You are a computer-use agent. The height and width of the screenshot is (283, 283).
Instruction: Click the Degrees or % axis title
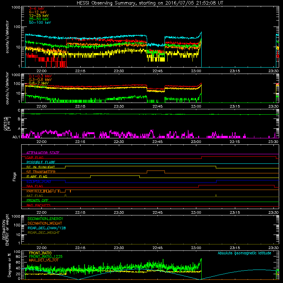point(9,265)
